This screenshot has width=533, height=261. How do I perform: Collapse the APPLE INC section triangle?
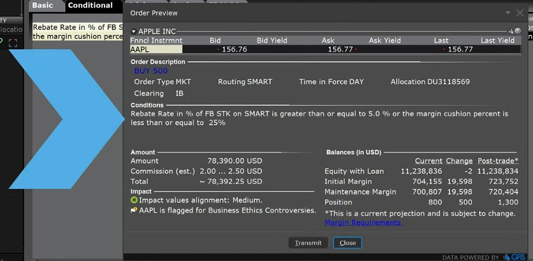point(134,31)
